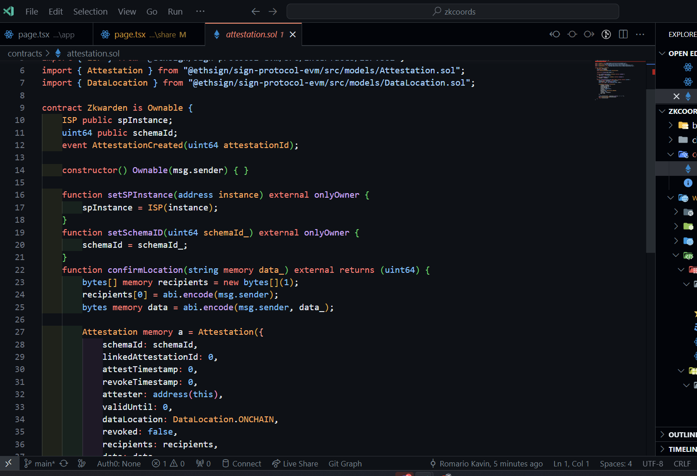Open changes with previous revision icon
This screenshot has width=697, height=476.
coord(555,34)
